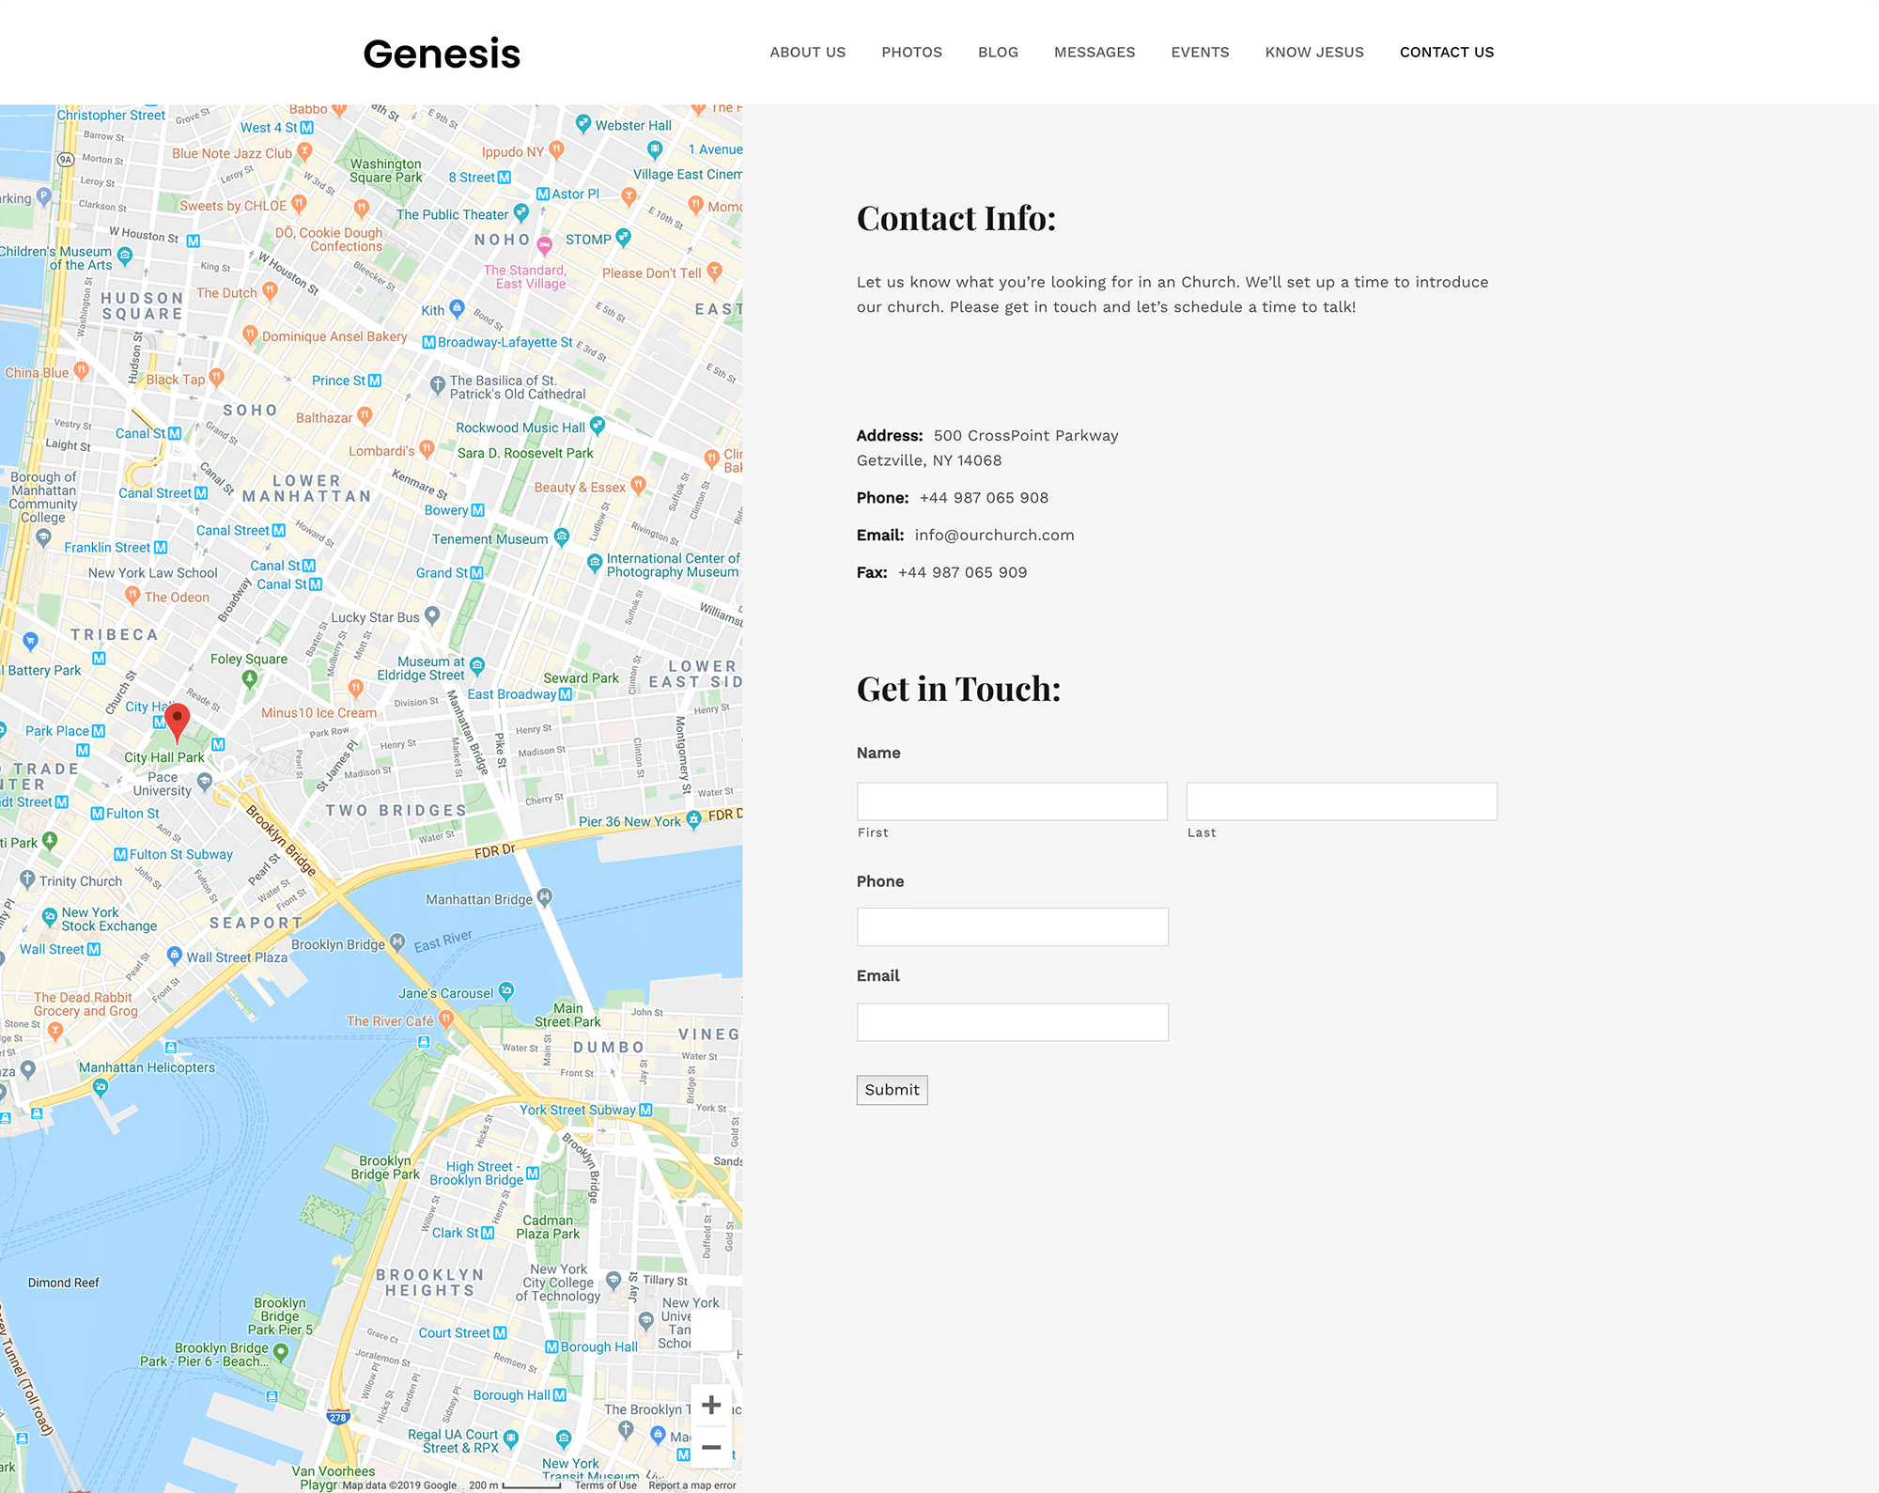Click the Get in Touch heading
This screenshot has width=1879, height=1493.
pos(958,690)
